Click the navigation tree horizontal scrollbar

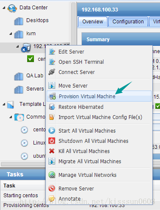pyautogui.click(x=23, y=164)
